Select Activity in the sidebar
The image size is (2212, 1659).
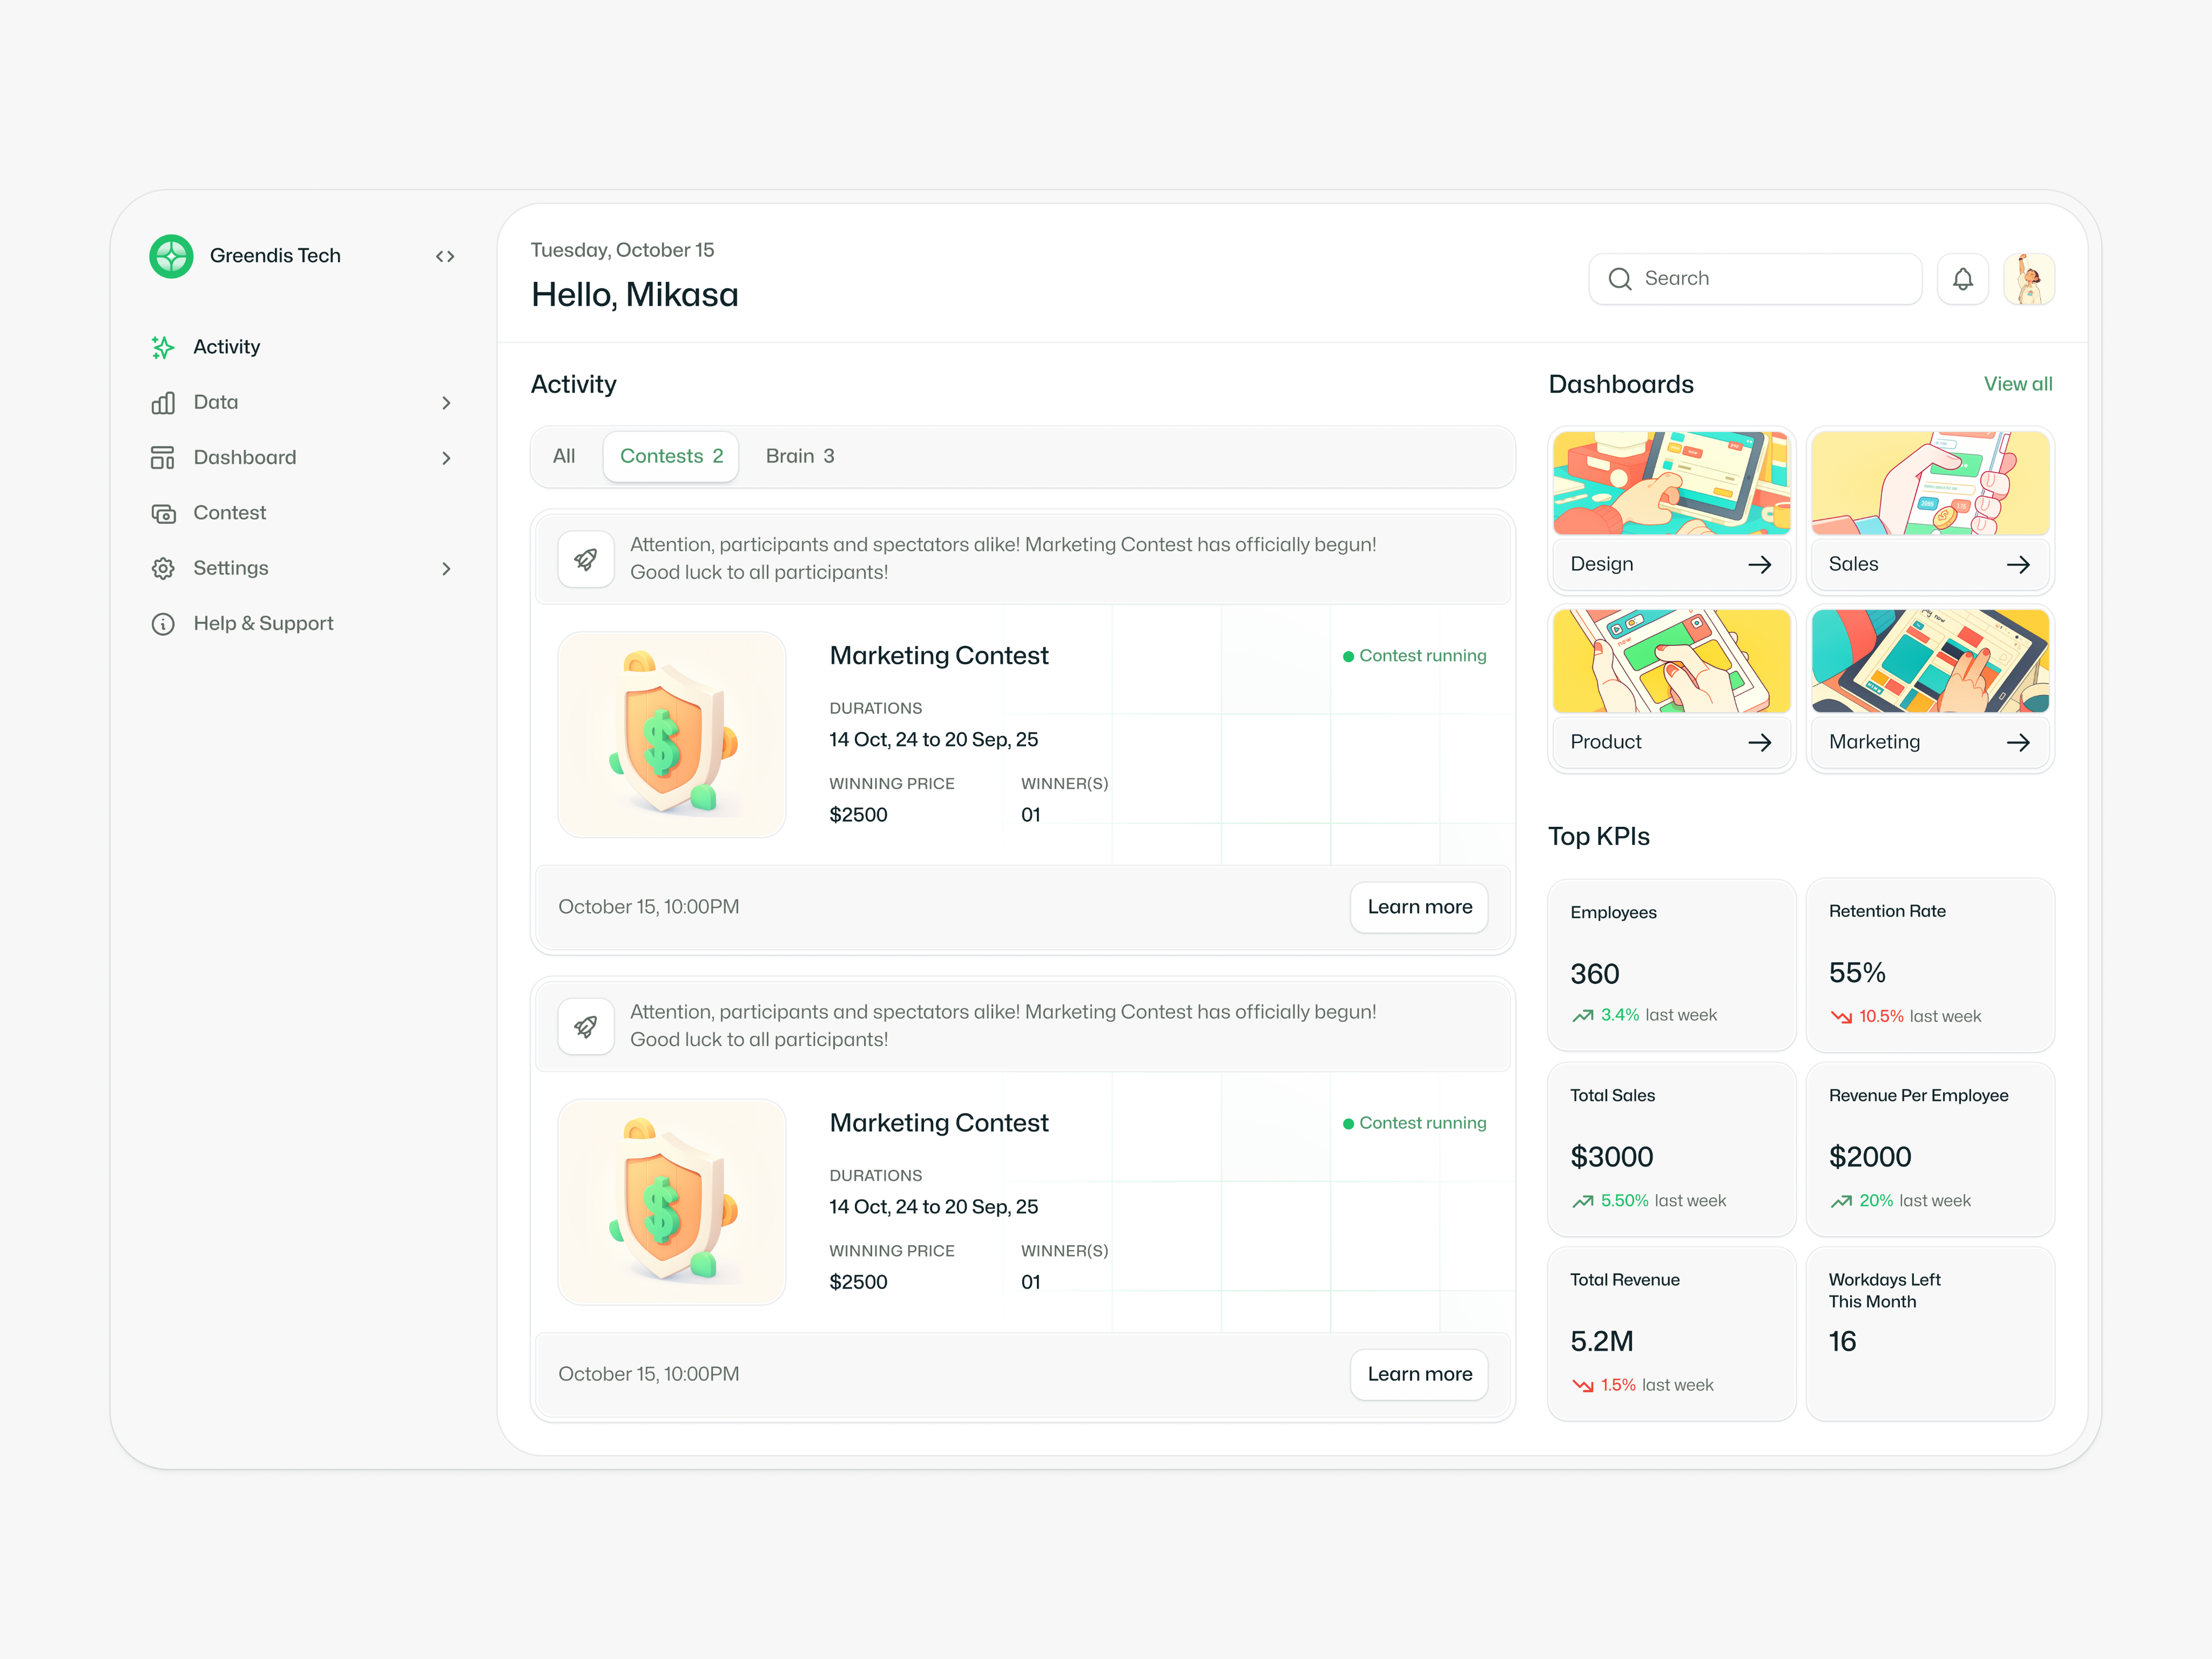click(x=226, y=347)
